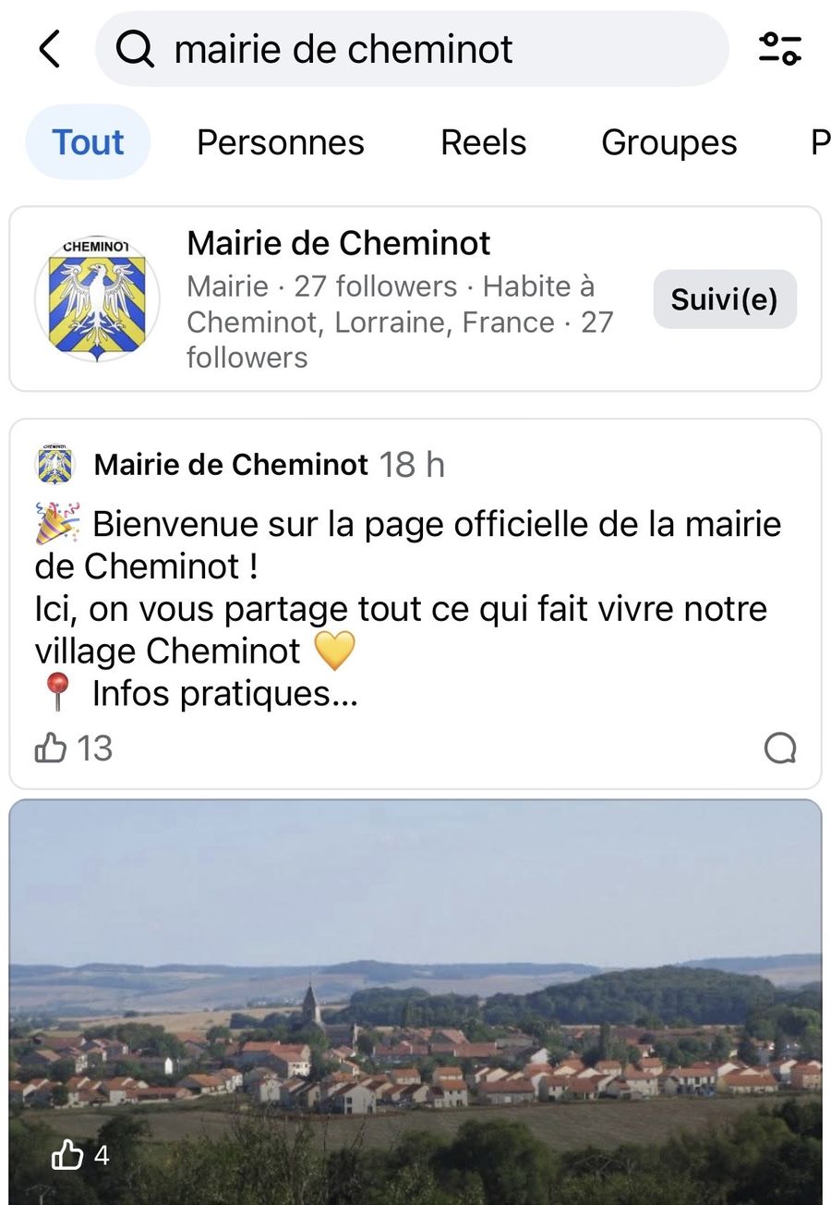Tap the back arrow icon
The width and height of the screenshot is (831, 1205).
(50, 49)
